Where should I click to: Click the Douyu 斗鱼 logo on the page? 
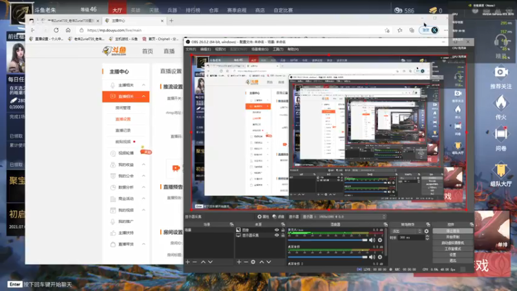[x=115, y=51]
